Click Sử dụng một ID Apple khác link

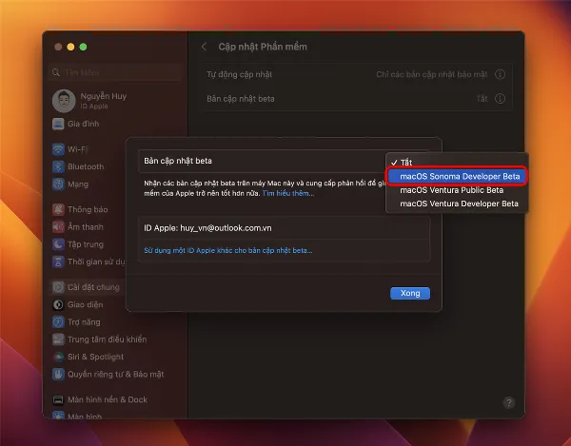[x=228, y=250]
